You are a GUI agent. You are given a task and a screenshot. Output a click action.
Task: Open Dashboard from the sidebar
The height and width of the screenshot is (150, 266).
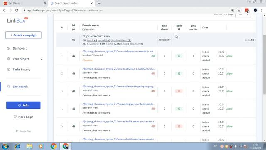pos(20,48)
